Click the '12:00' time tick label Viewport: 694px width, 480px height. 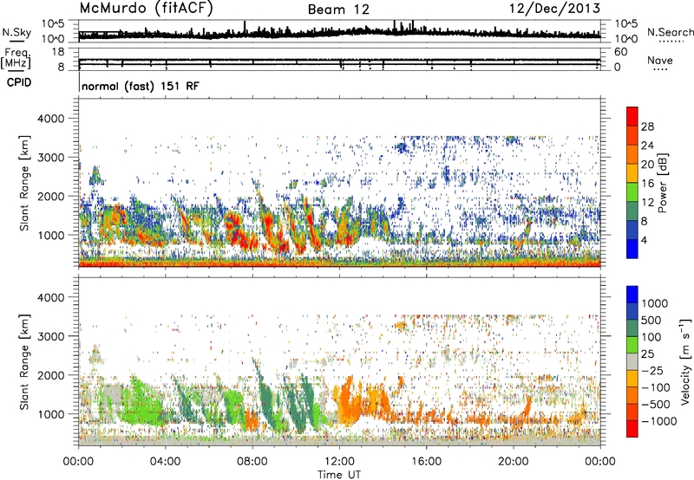click(339, 462)
